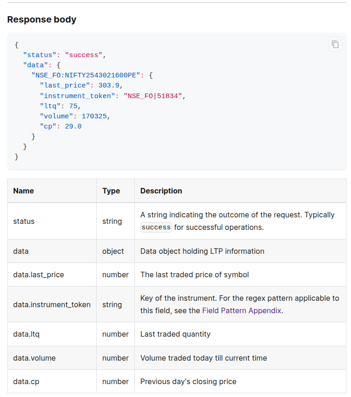The image size is (351, 397).
Task: Click the Response body heading
Action: click(x=42, y=19)
